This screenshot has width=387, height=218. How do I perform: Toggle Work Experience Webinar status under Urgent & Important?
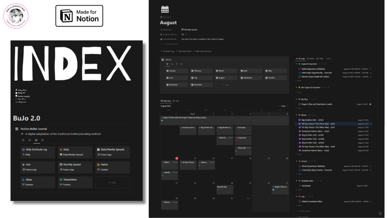pos(300,69)
